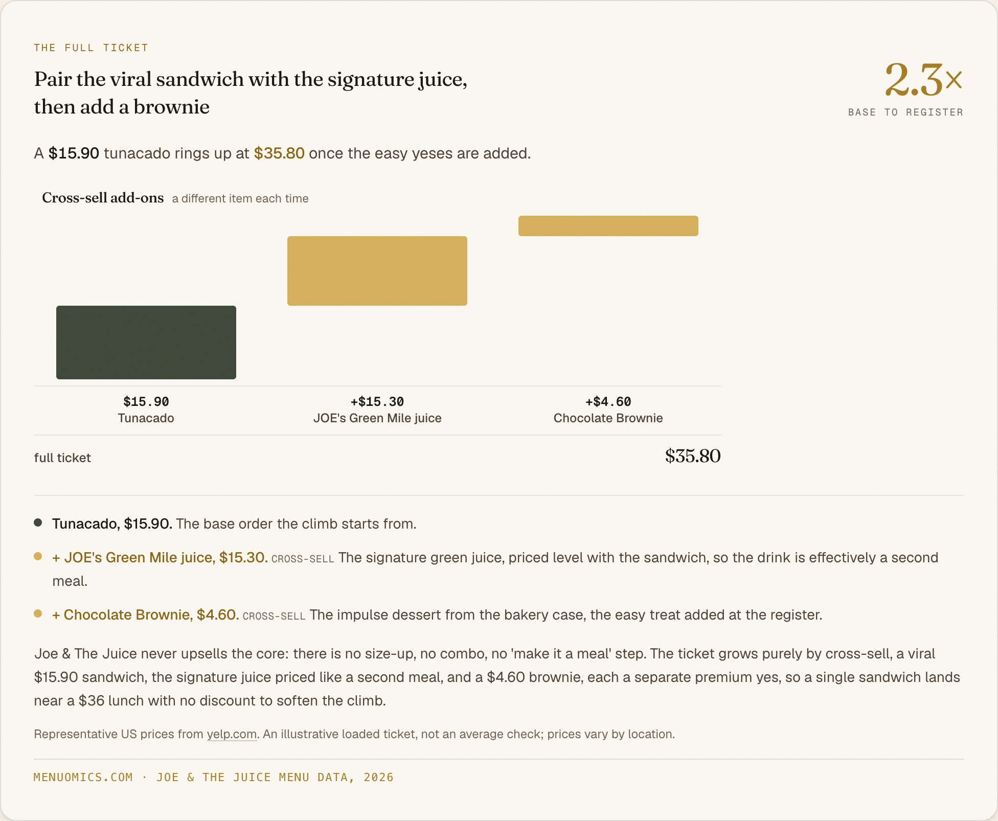The image size is (998, 821).
Task: Click the THE FULL TICKET eyebrow heading
Action: click(x=91, y=48)
